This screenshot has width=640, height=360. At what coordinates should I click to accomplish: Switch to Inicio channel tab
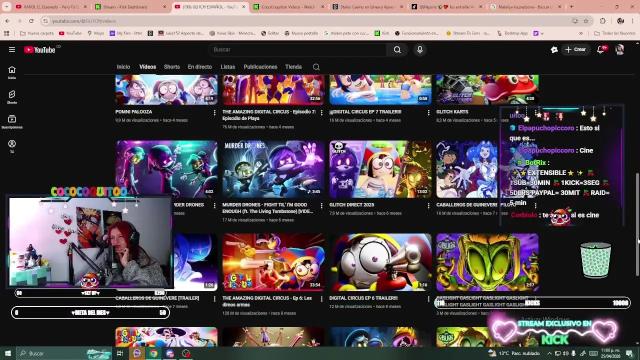123,67
